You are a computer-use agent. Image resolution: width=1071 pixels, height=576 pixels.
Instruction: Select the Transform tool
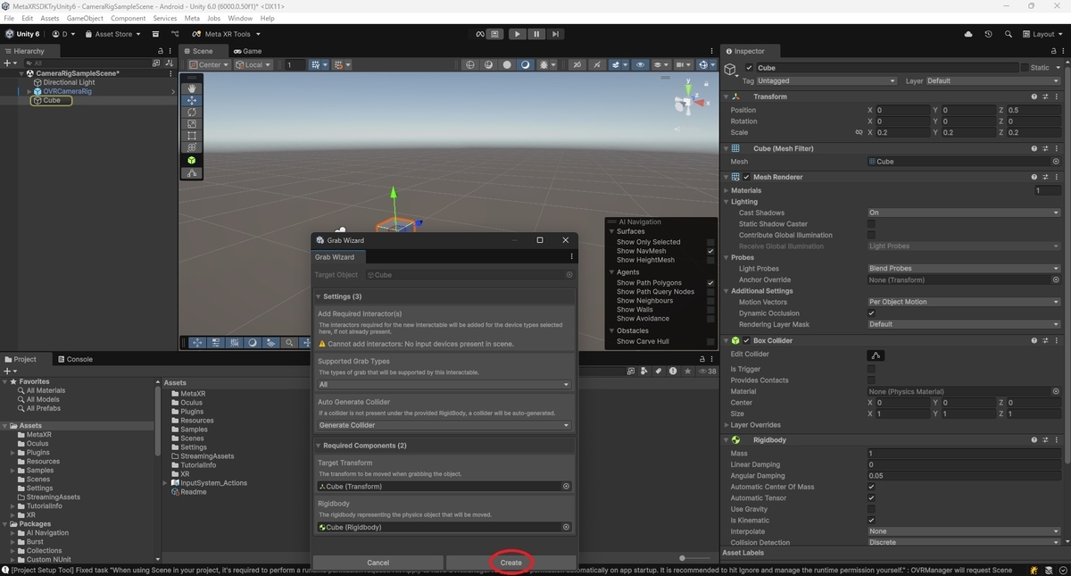point(192,148)
